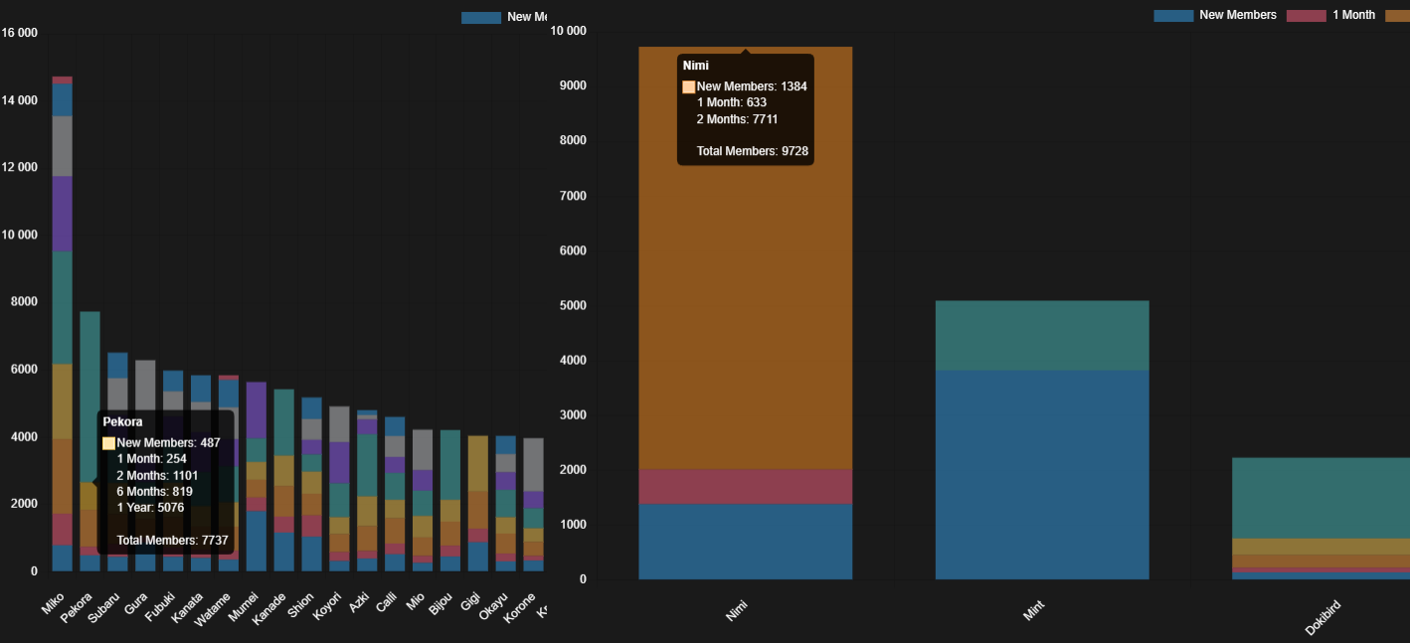Click the Kanade x-axis label

(x=269, y=608)
